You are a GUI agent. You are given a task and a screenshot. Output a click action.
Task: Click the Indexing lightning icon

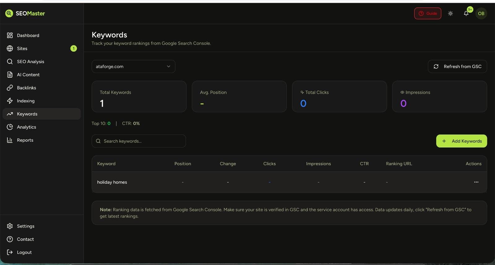tap(10, 101)
